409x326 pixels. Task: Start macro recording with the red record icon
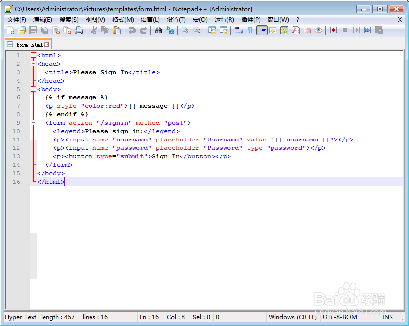tap(333, 30)
